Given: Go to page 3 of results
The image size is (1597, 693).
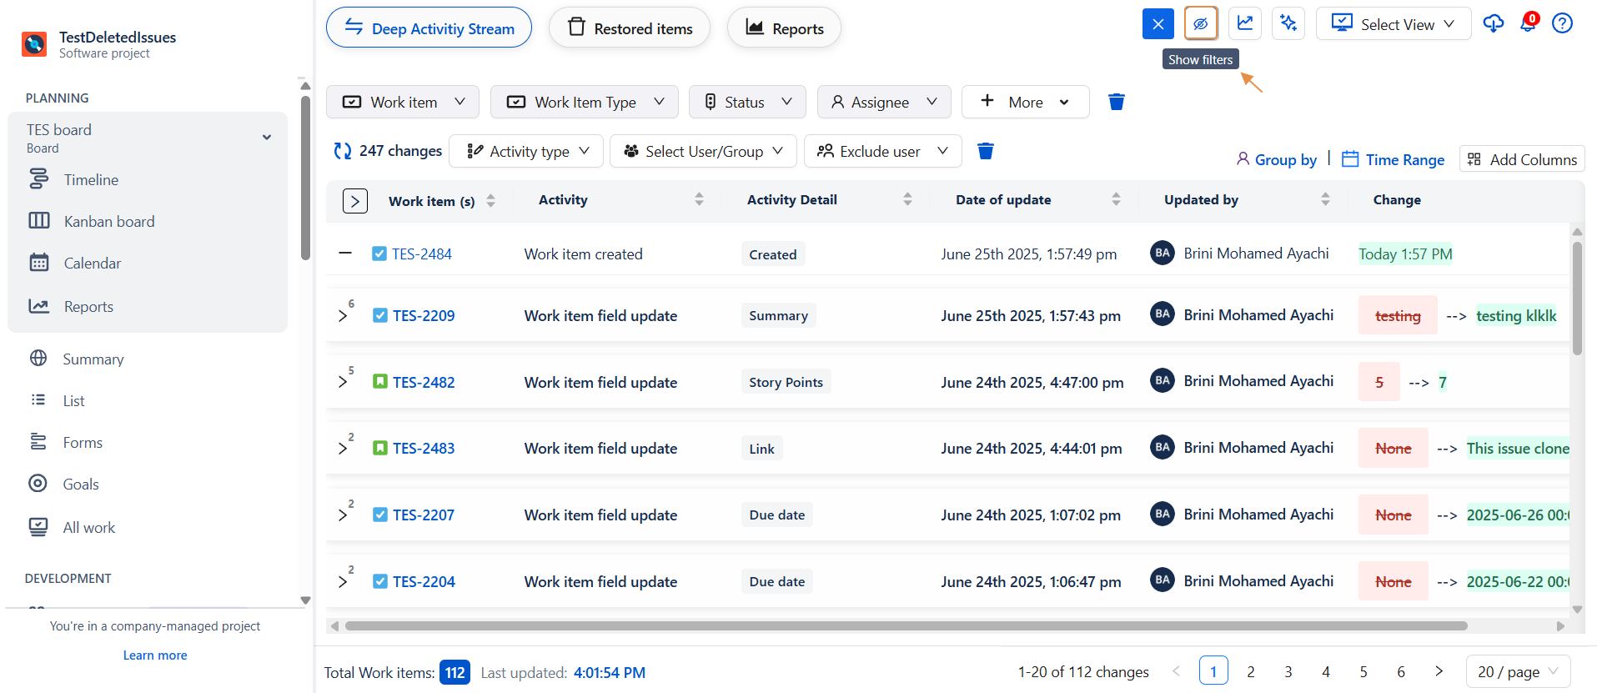Looking at the screenshot, I should pos(1288,671).
